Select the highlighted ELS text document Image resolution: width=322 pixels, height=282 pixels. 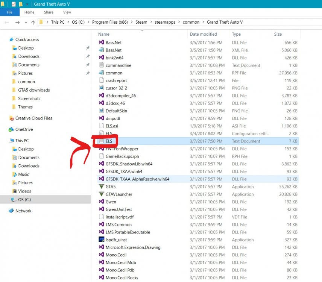109,141
